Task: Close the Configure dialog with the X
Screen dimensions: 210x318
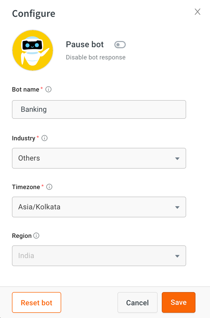Action: click(198, 12)
